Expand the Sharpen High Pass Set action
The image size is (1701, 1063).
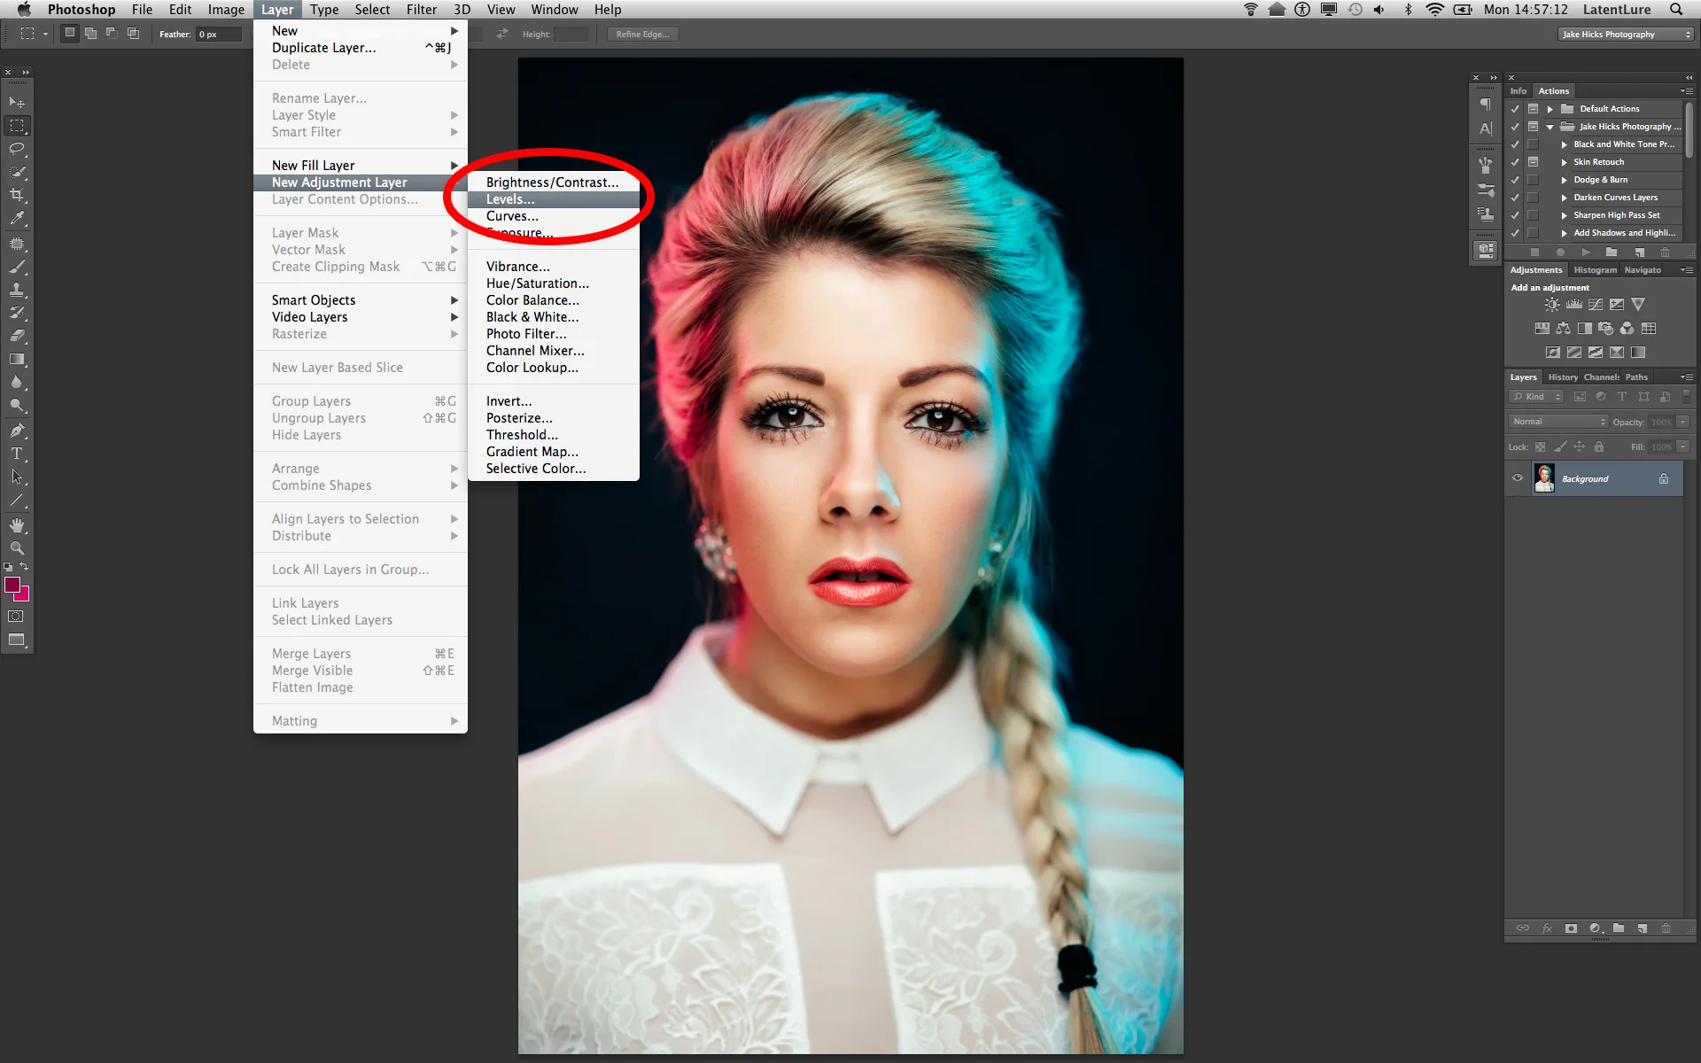pos(1564,215)
